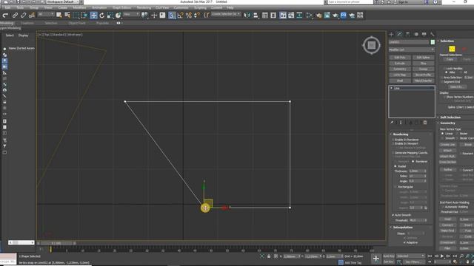The width and height of the screenshot is (474, 266).
Task: Click the object color swatch
Action: (x=433, y=42)
